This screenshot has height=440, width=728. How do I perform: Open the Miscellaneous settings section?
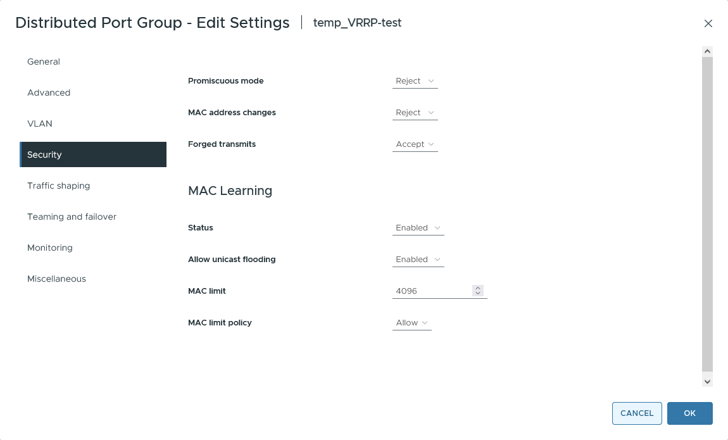[x=56, y=279]
